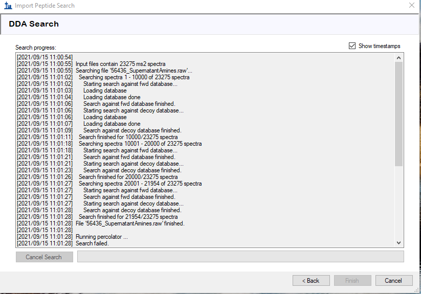The width and height of the screenshot is (421, 294).
Task: Toggle the Show timestamps checkbox
Action: (352, 46)
